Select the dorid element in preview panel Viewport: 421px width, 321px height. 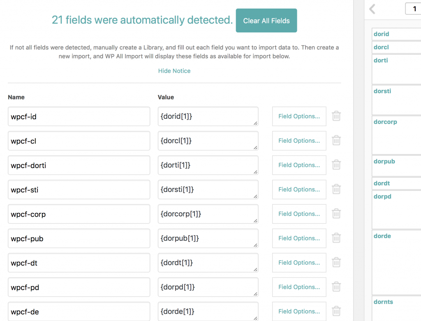[381, 34]
